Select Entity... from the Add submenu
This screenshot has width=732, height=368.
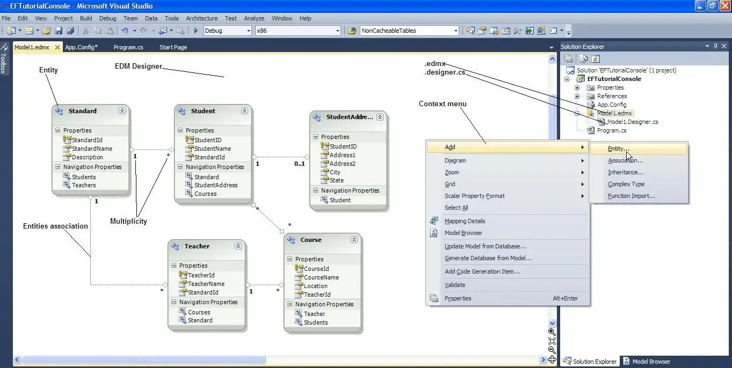[x=618, y=148]
